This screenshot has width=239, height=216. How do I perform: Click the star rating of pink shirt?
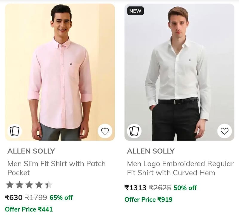pyautogui.click(x=29, y=185)
